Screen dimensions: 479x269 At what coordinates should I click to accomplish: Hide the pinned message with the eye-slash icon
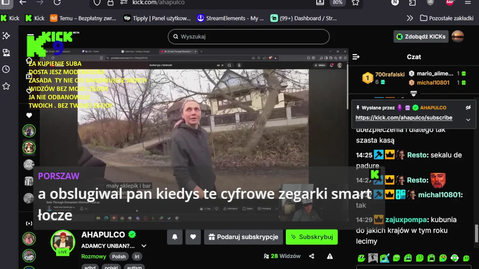(468, 108)
